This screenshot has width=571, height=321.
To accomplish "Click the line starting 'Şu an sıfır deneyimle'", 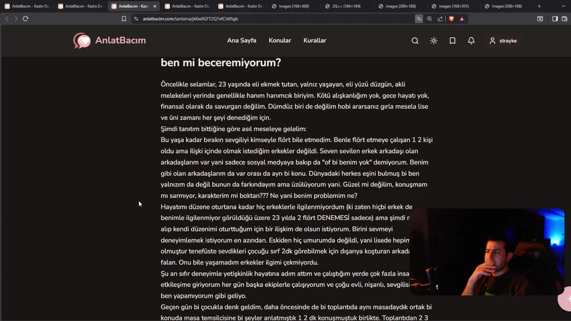I will pyautogui.click(x=285, y=274).
